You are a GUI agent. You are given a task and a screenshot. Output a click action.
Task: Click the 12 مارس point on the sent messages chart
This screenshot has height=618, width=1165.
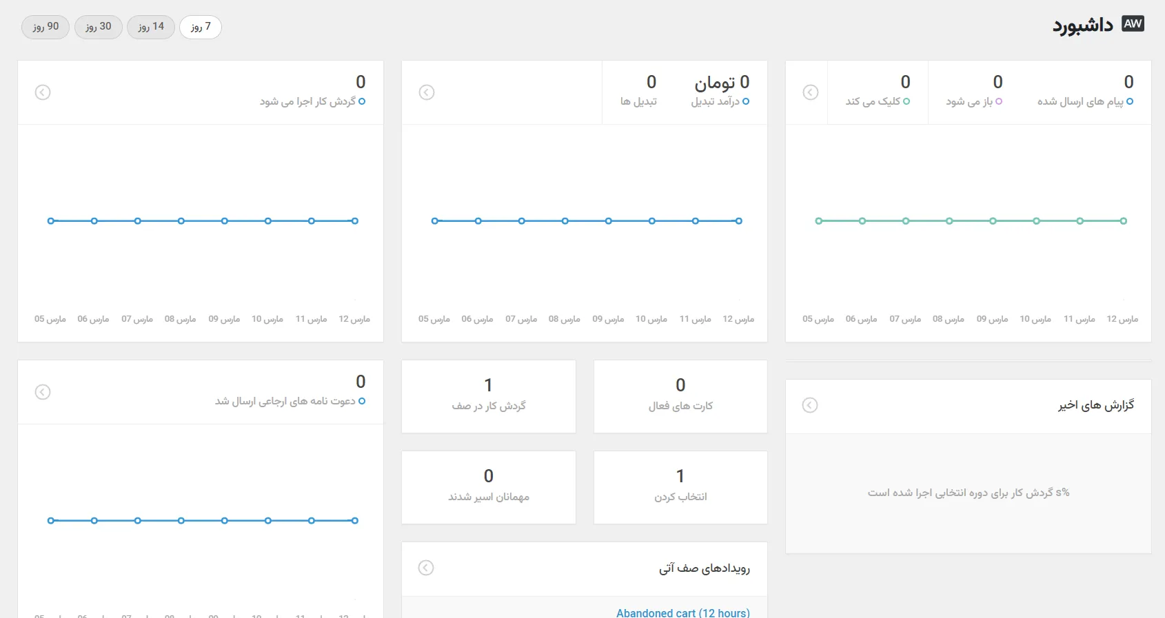coord(1124,221)
